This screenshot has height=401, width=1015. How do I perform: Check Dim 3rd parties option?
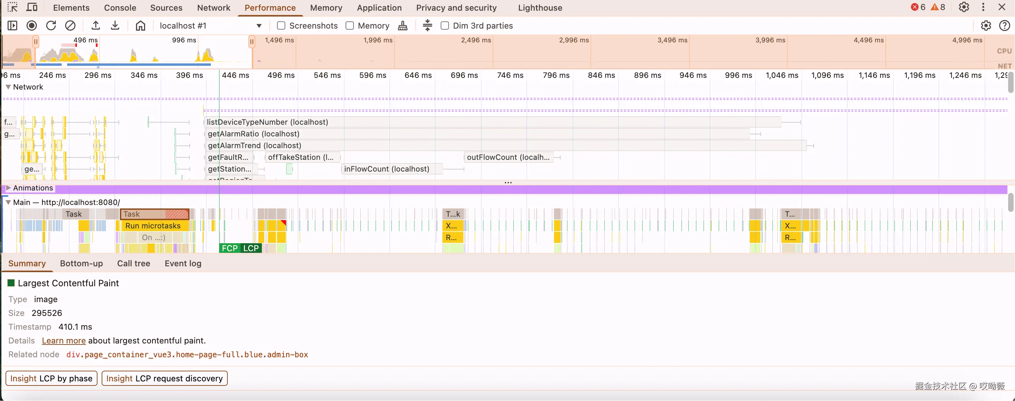444,25
